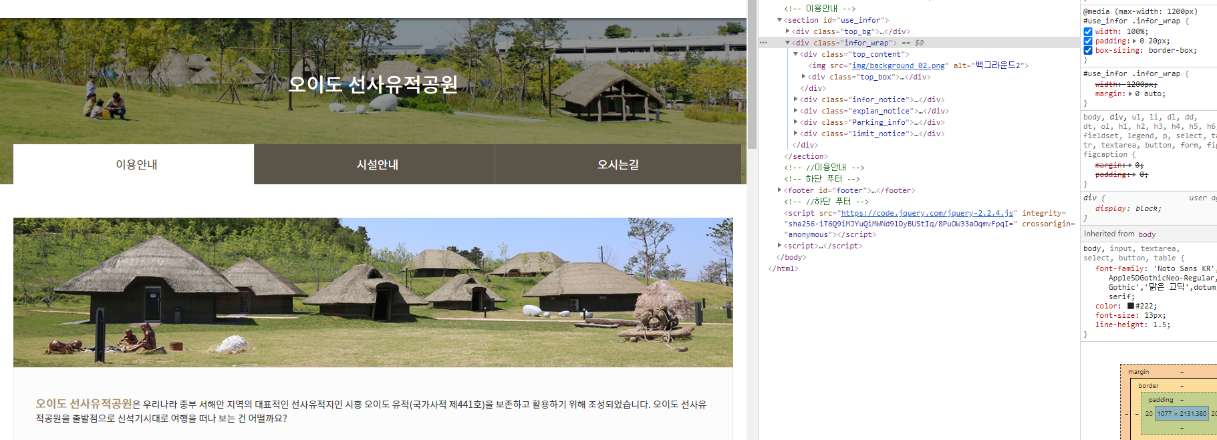Click the page's vertical scrollbar thumb
Viewport: 1217px width, 440px height.
pos(752,75)
